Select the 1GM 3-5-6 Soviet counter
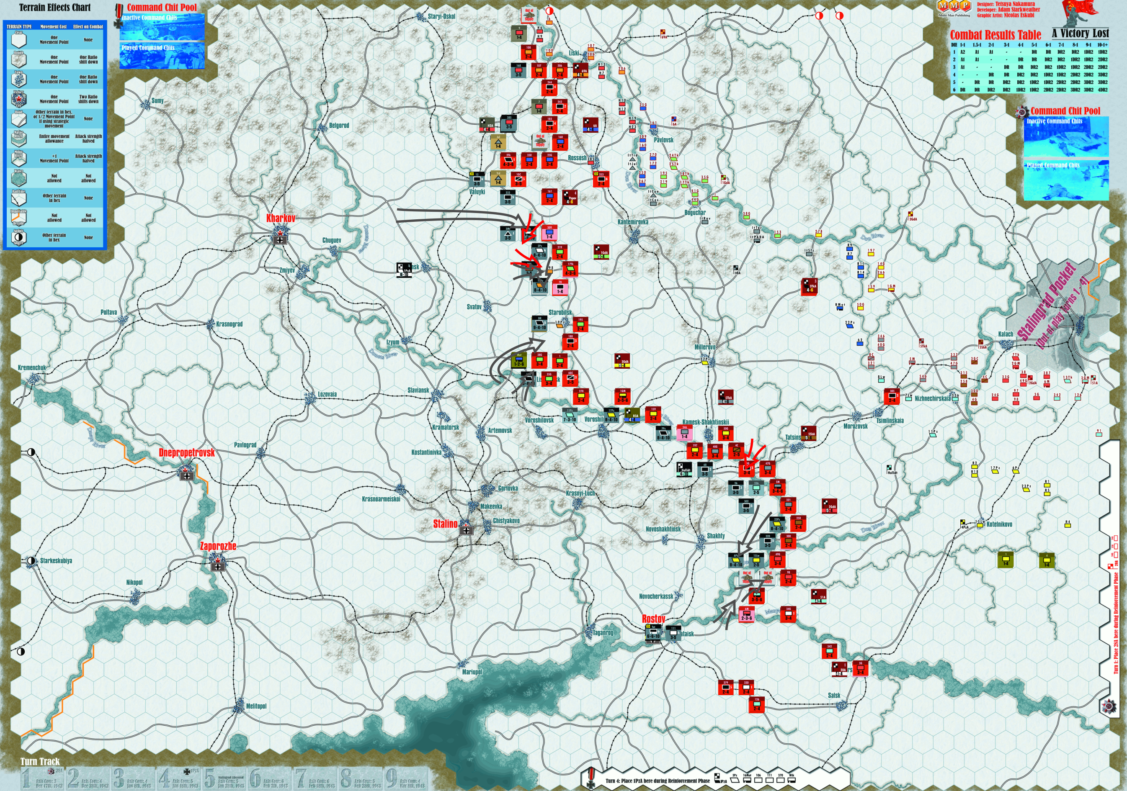This screenshot has width=1127, height=791. click(622, 396)
